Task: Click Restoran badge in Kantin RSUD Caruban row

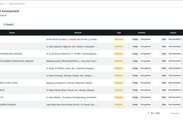Action: [x=119, y=39]
